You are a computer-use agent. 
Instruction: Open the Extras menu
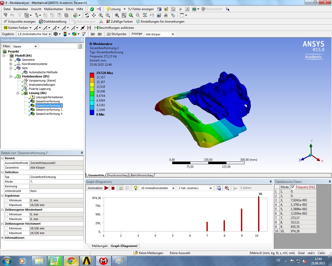point(70,9)
